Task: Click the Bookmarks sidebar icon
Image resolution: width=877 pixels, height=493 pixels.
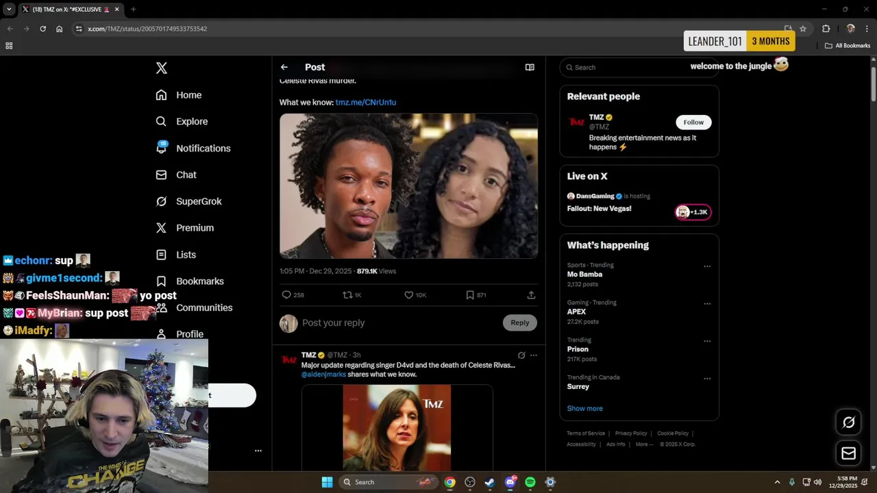Action: (x=161, y=281)
